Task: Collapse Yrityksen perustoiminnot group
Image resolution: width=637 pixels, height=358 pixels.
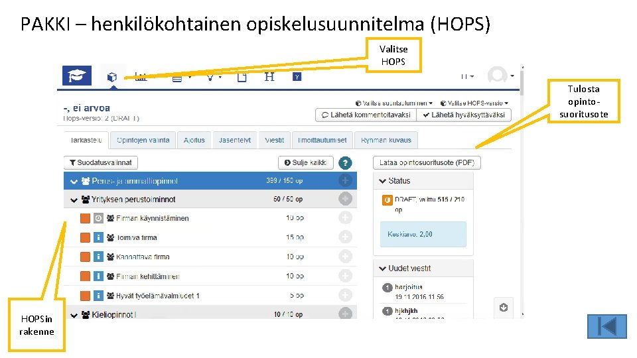Action: point(74,200)
